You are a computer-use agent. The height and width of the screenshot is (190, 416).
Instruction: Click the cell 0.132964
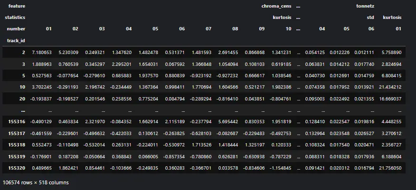coord(315,133)
